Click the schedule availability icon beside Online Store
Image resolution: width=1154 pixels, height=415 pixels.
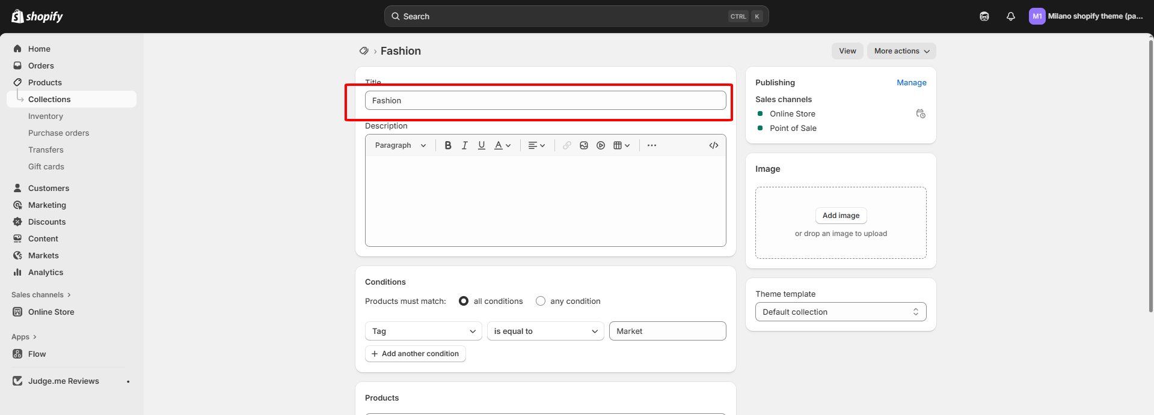pos(921,114)
